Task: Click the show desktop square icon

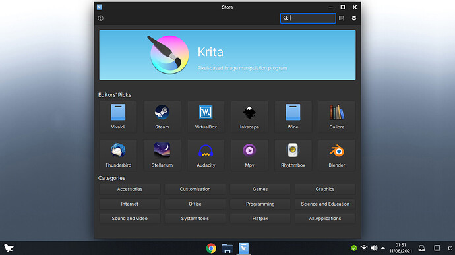Action: point(437,248)
